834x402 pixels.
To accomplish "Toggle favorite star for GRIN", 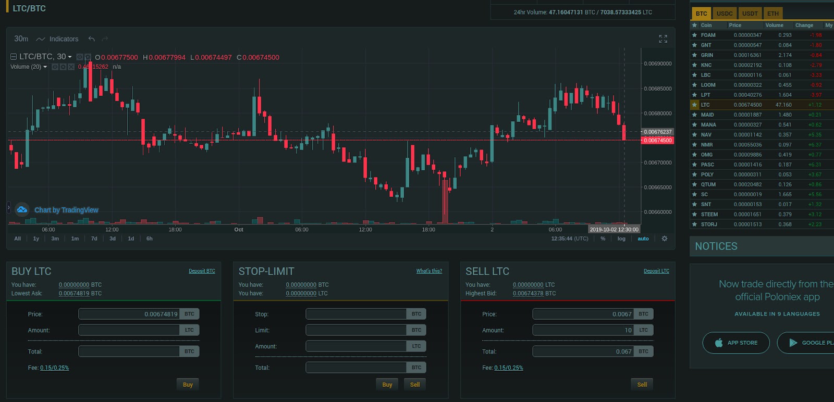I will coord(694,55).
